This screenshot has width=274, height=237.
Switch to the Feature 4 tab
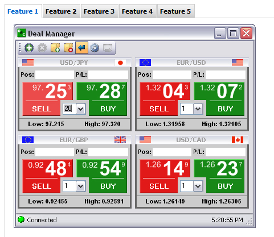pos(137,11)
